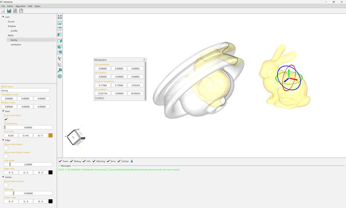Viewport: 346px width, 208px height.
Task: Uncheck the Debug log filter
Action: coord(71,161)
